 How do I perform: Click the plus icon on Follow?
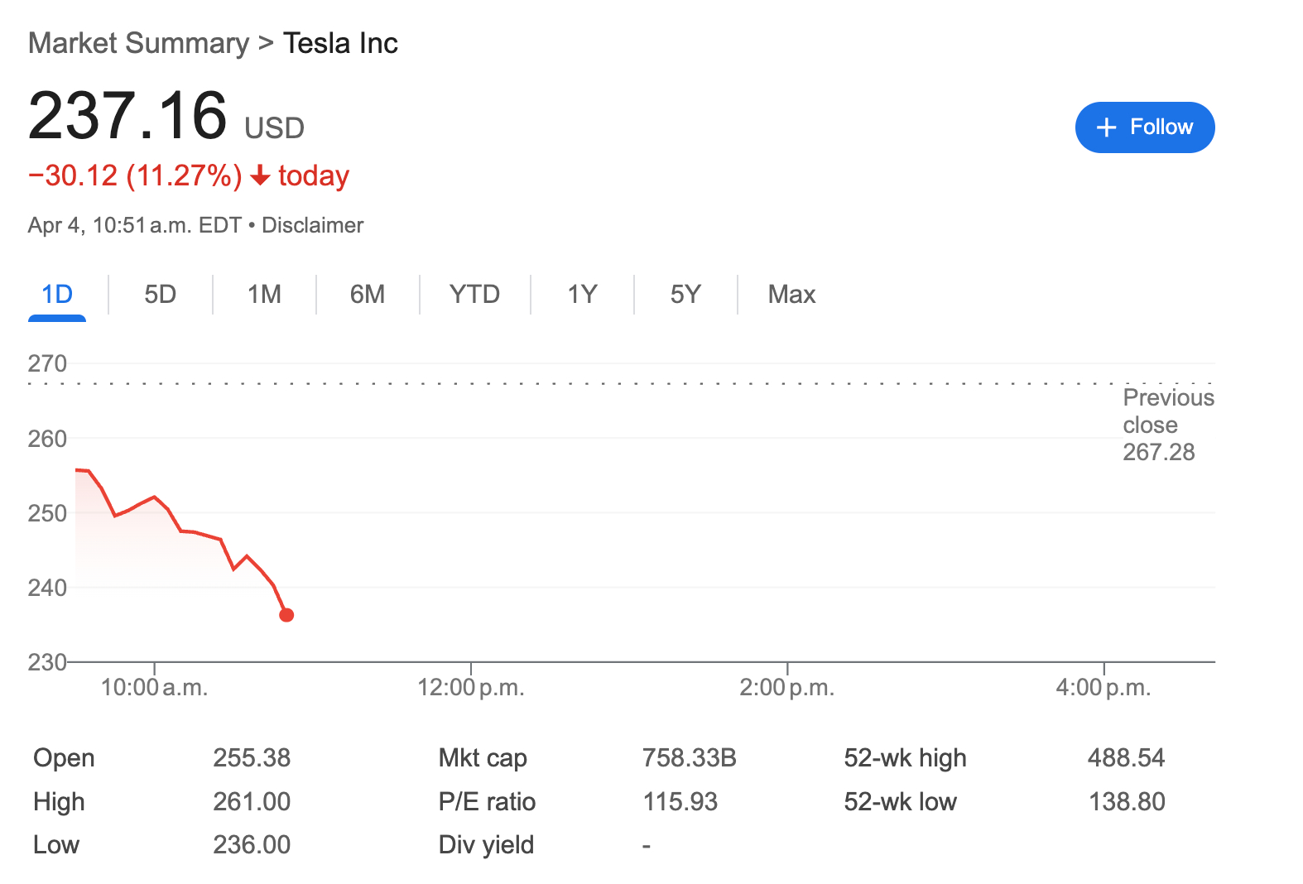tap(1106, 127)
